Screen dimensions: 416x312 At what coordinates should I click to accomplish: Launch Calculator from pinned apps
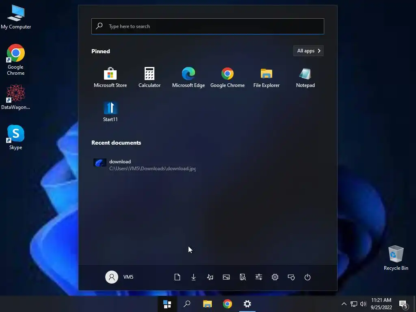[149, 78]
